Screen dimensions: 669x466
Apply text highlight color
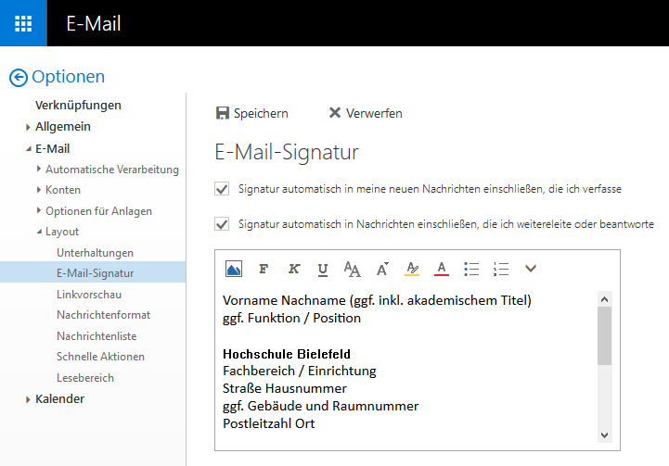(x=412, y=269)
